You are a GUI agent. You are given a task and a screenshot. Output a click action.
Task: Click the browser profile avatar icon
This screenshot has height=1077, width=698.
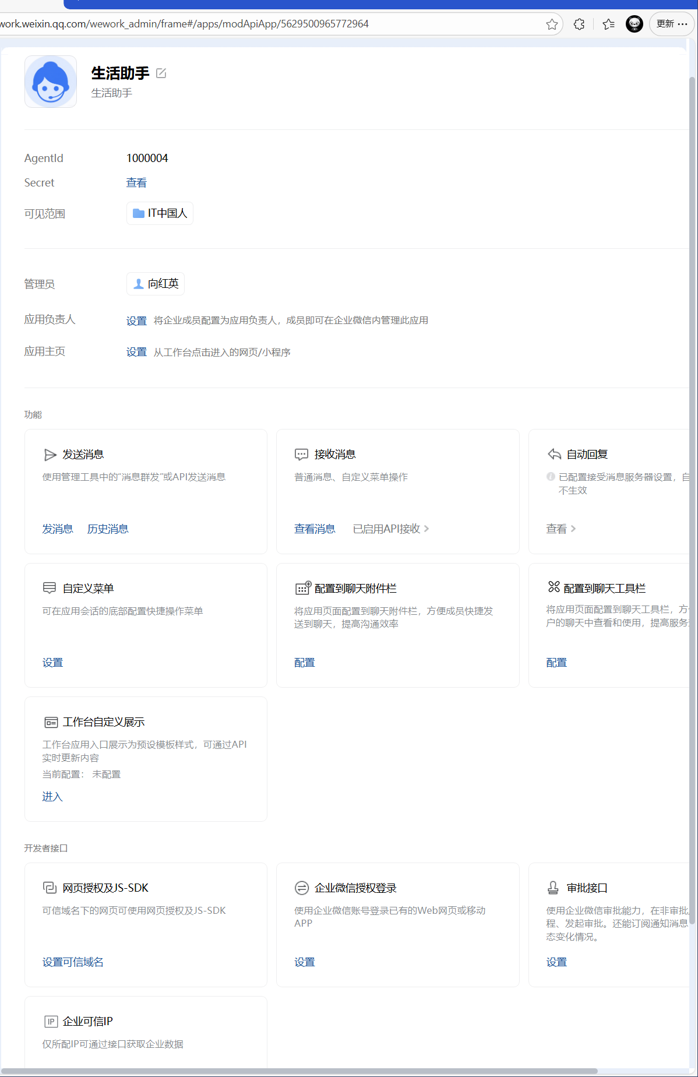coord(634,24)
